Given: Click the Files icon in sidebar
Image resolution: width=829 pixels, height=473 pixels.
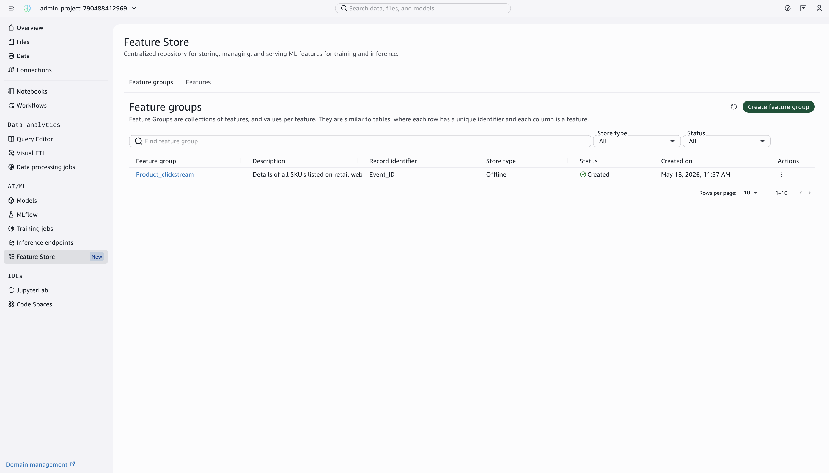Looking at the screenshot, I should point(11,42).
